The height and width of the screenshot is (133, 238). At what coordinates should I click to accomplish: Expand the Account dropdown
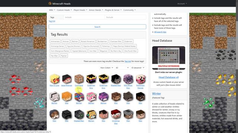182,4
